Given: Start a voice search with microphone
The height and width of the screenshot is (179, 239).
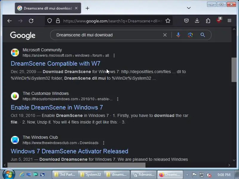Looking at the screenshot, I should [x=178, y=35].
